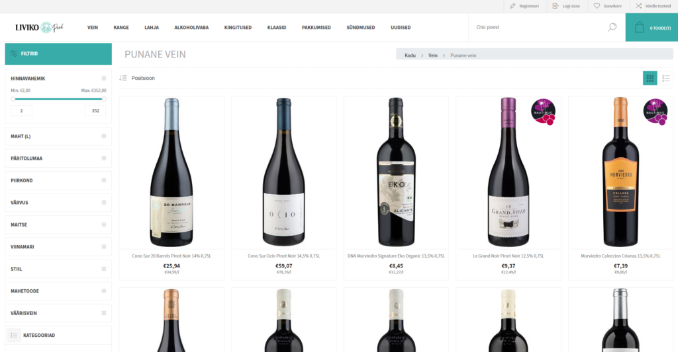Image resolution: width=678 pixels, height=352 pixels.
Task: Open the Kange menu item
Action: tap(121, 28)
